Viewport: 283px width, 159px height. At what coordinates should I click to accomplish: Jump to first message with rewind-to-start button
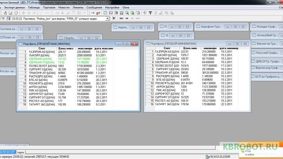[x=122, y=18]
